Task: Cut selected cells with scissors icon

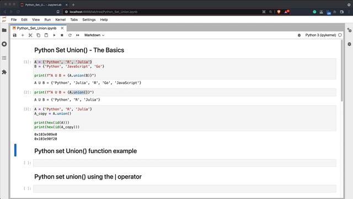Action: (x=30, y=35)
